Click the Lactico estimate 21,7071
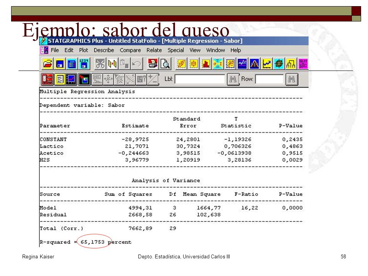 (x=137, y=146)
